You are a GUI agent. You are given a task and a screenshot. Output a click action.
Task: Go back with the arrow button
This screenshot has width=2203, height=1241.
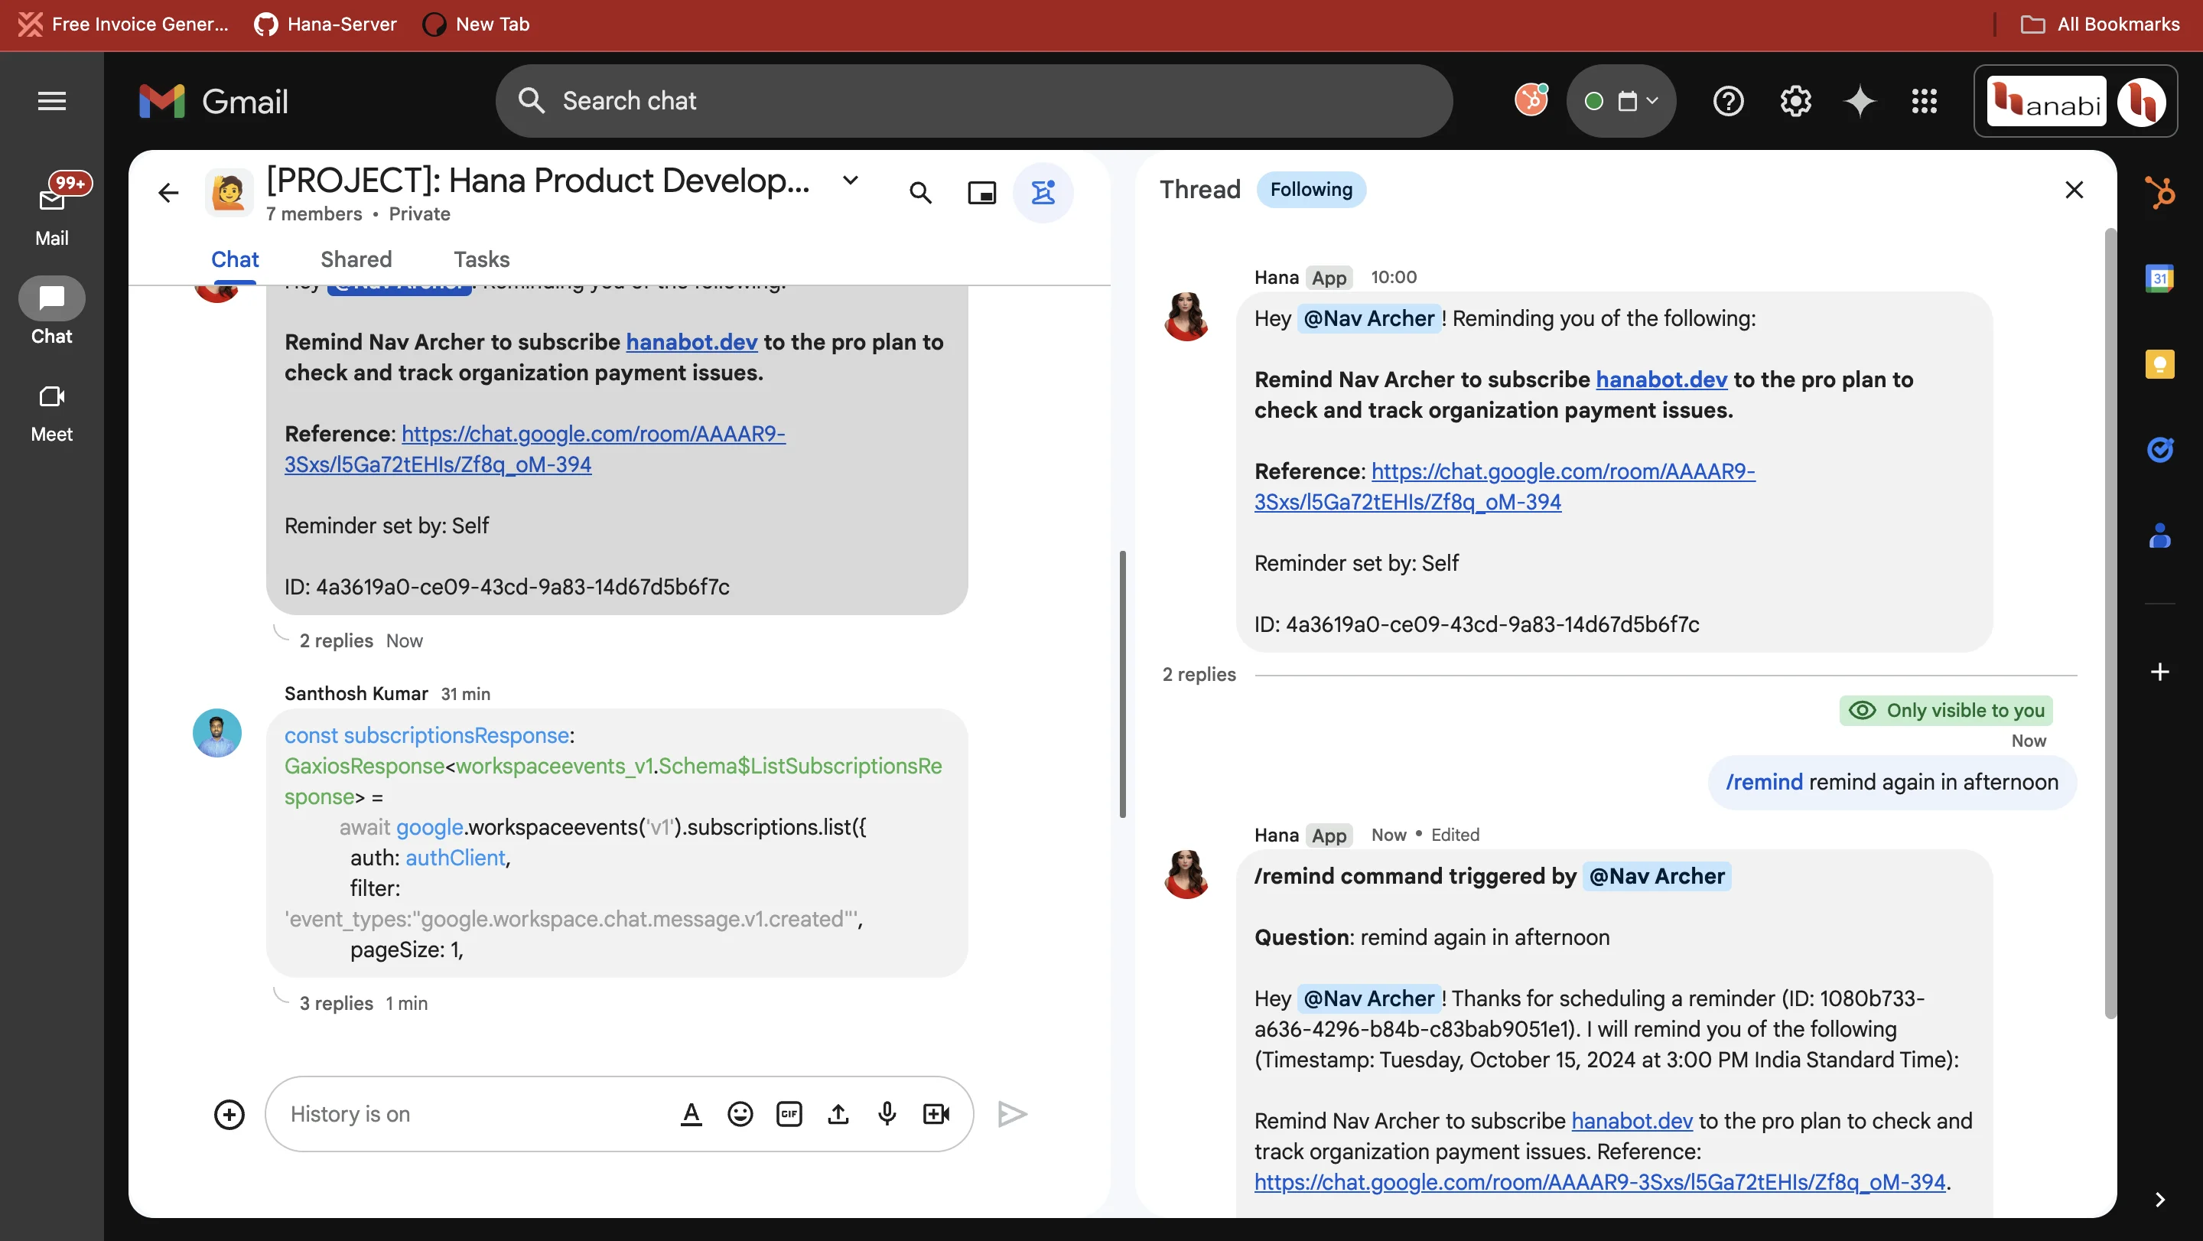pos(168,193)
